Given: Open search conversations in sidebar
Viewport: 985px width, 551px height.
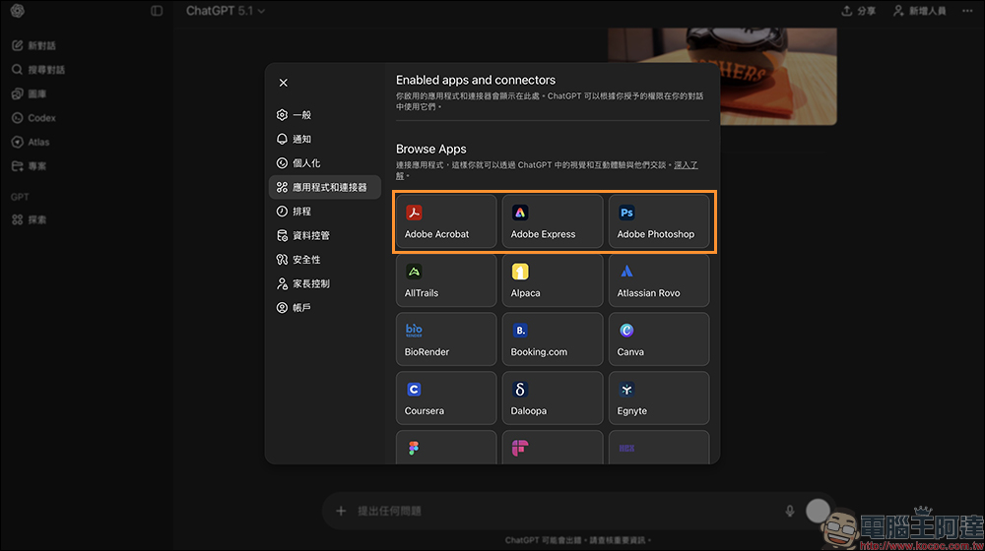Looking at the screenshot, I should coord(39,70).
